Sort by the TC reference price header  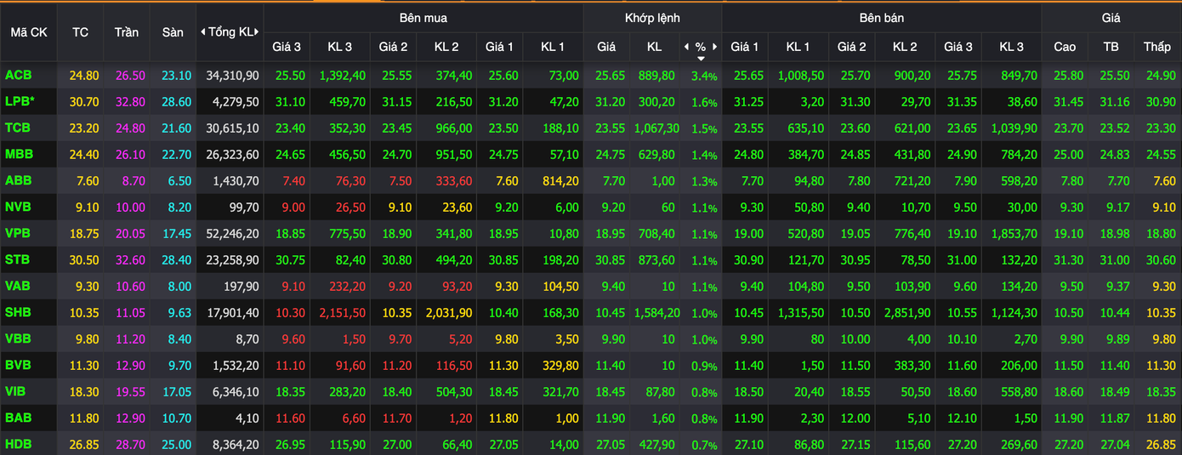[x=80, y=32]
